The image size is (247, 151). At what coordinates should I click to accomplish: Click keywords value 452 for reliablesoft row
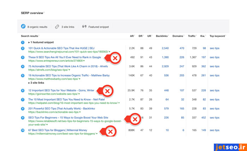[x=204, y=117]
